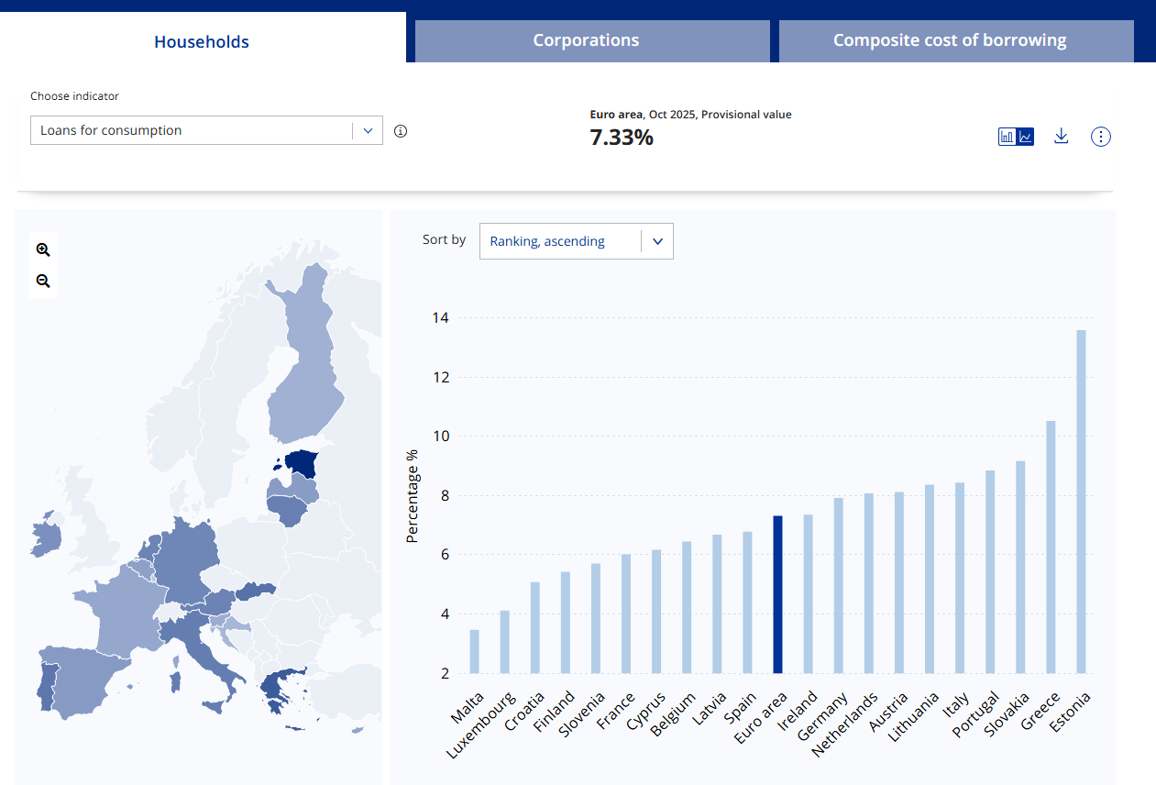Open the three-dot more options menu
Viewport: 1156px width, 785px height.
click(x=1100, y=137)
